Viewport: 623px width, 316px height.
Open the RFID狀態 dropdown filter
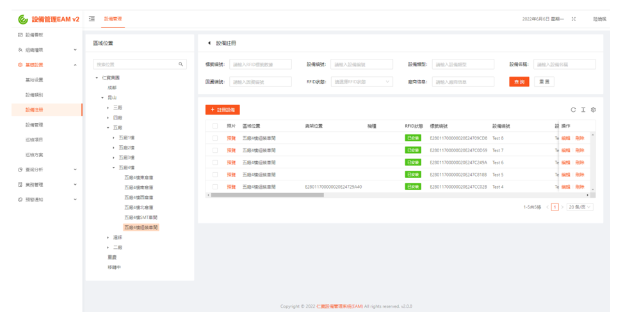point(362,82)
